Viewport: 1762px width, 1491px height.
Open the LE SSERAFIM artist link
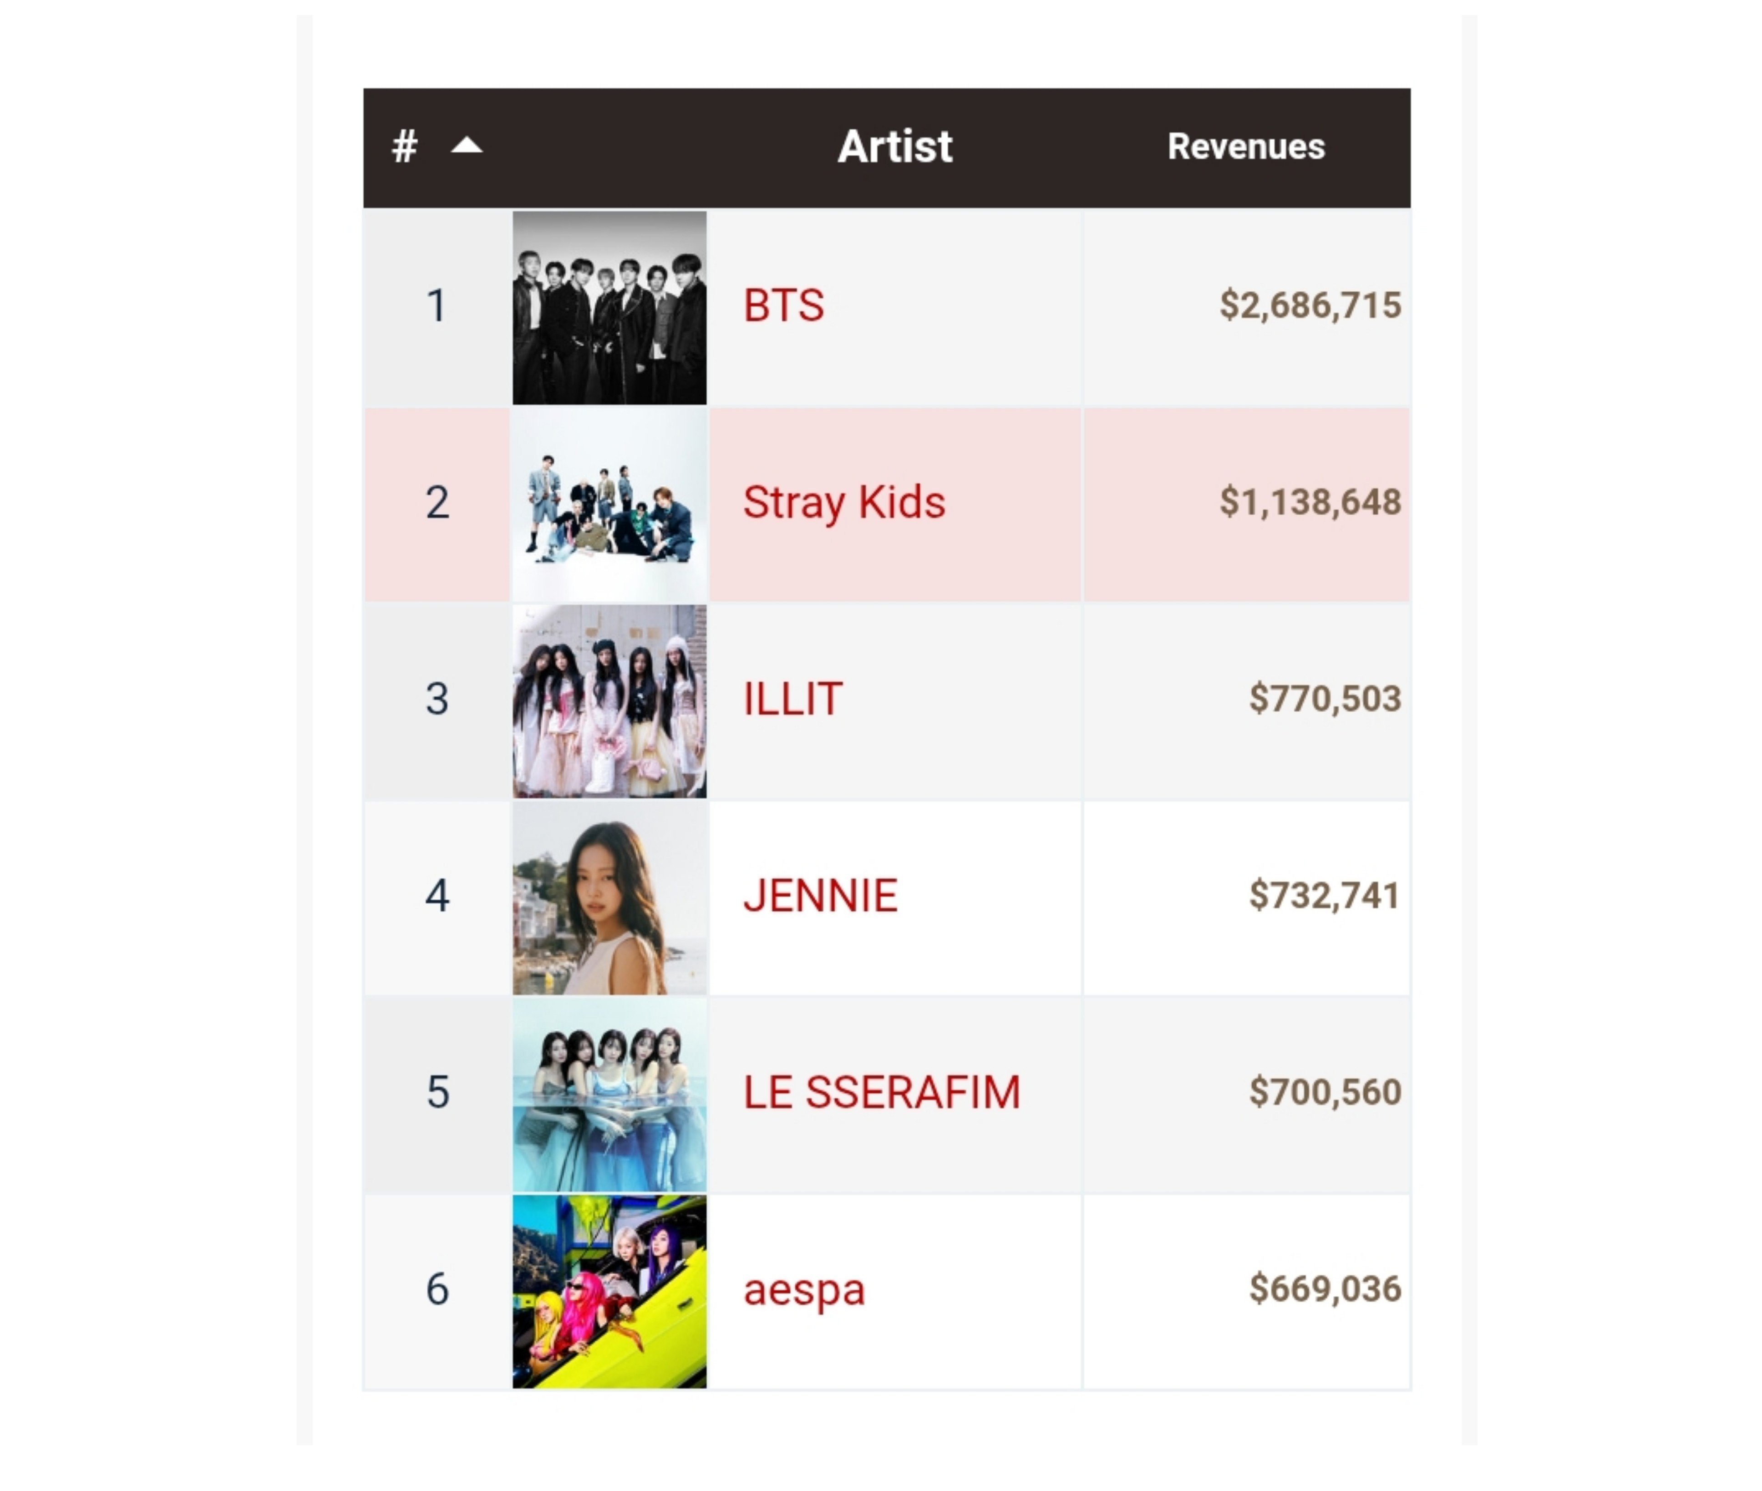pyautogui.click(x=882, y=1092)
